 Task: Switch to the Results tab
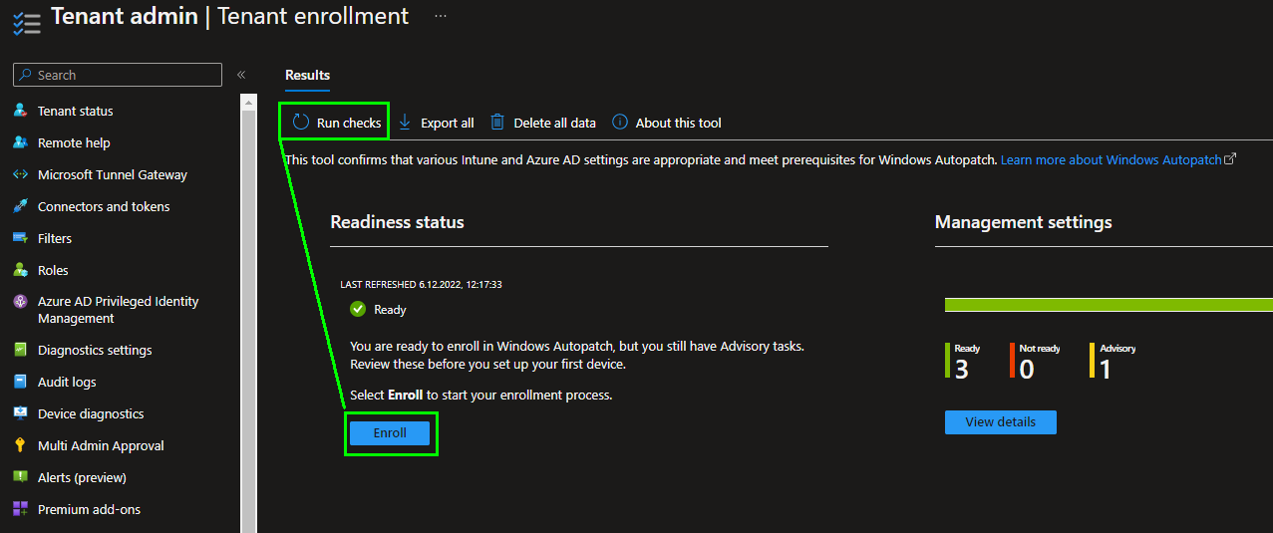[x=307, y=75]
